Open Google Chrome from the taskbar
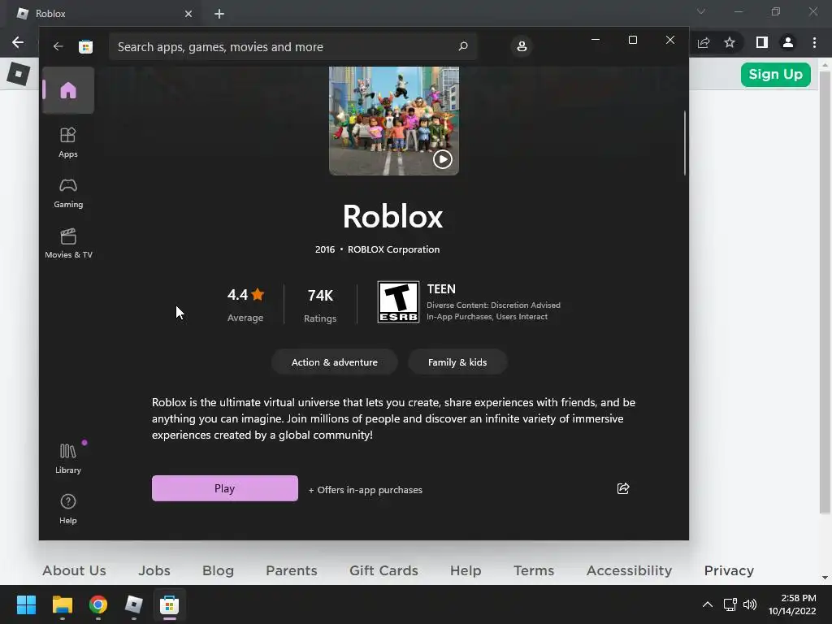Viewport: 832px width, 624px height. pyautogui.click(x=98, y=604)
